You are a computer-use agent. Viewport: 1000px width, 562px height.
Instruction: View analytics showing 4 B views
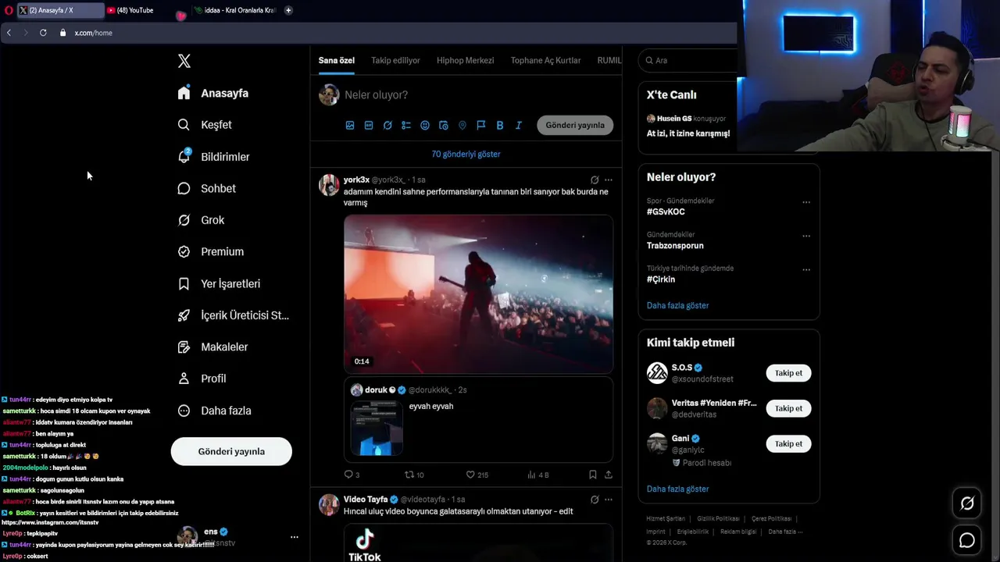pos(538,475)
